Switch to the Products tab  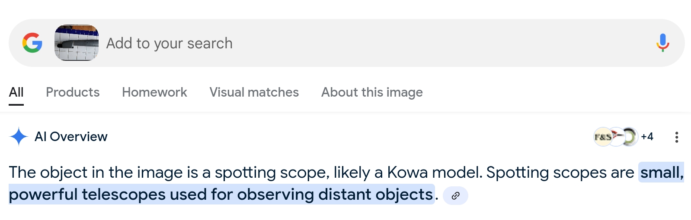click(x=73, y=92)
